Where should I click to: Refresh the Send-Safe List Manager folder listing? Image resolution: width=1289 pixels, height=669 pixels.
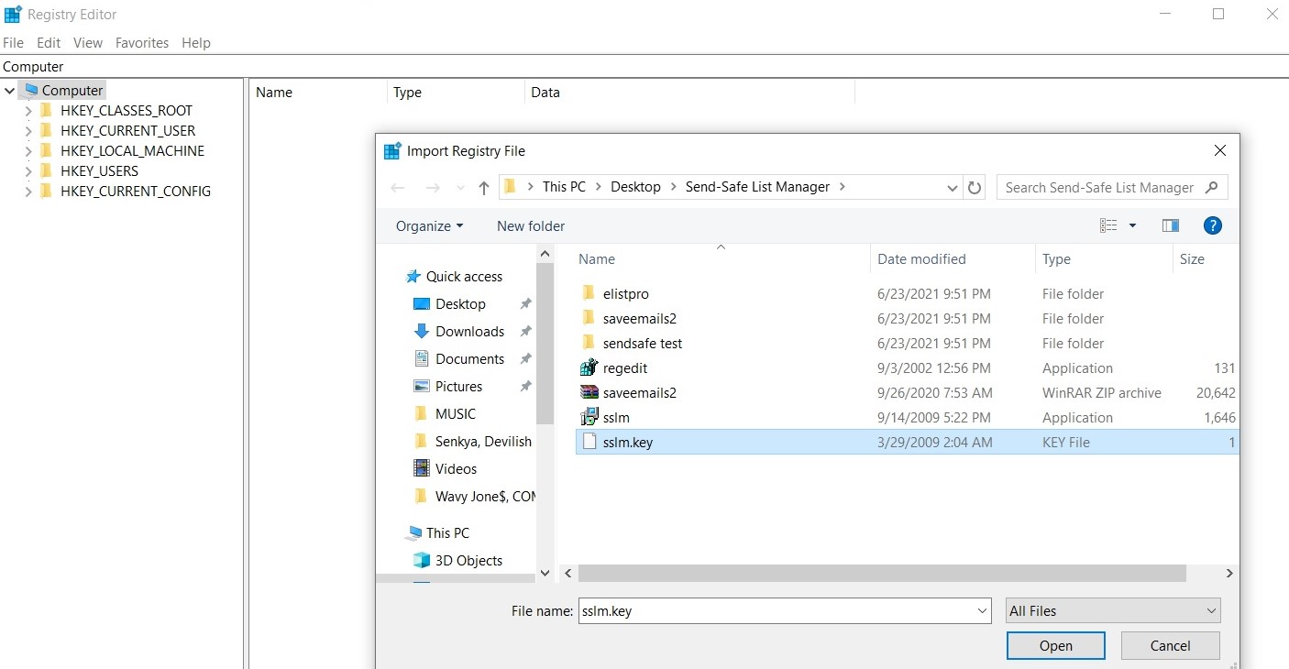coord(975,188)
